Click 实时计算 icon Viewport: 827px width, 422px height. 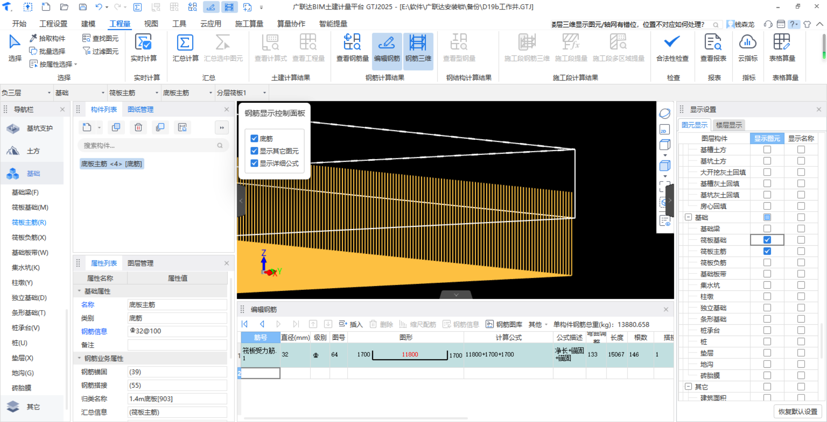(143, 43)
